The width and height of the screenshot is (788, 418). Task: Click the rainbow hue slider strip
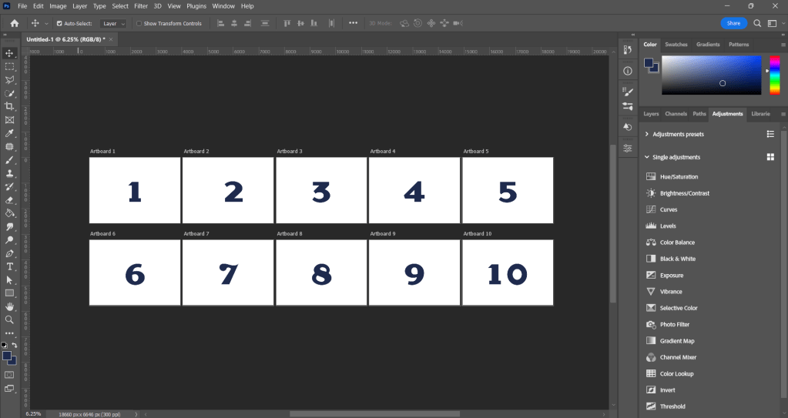774,74
